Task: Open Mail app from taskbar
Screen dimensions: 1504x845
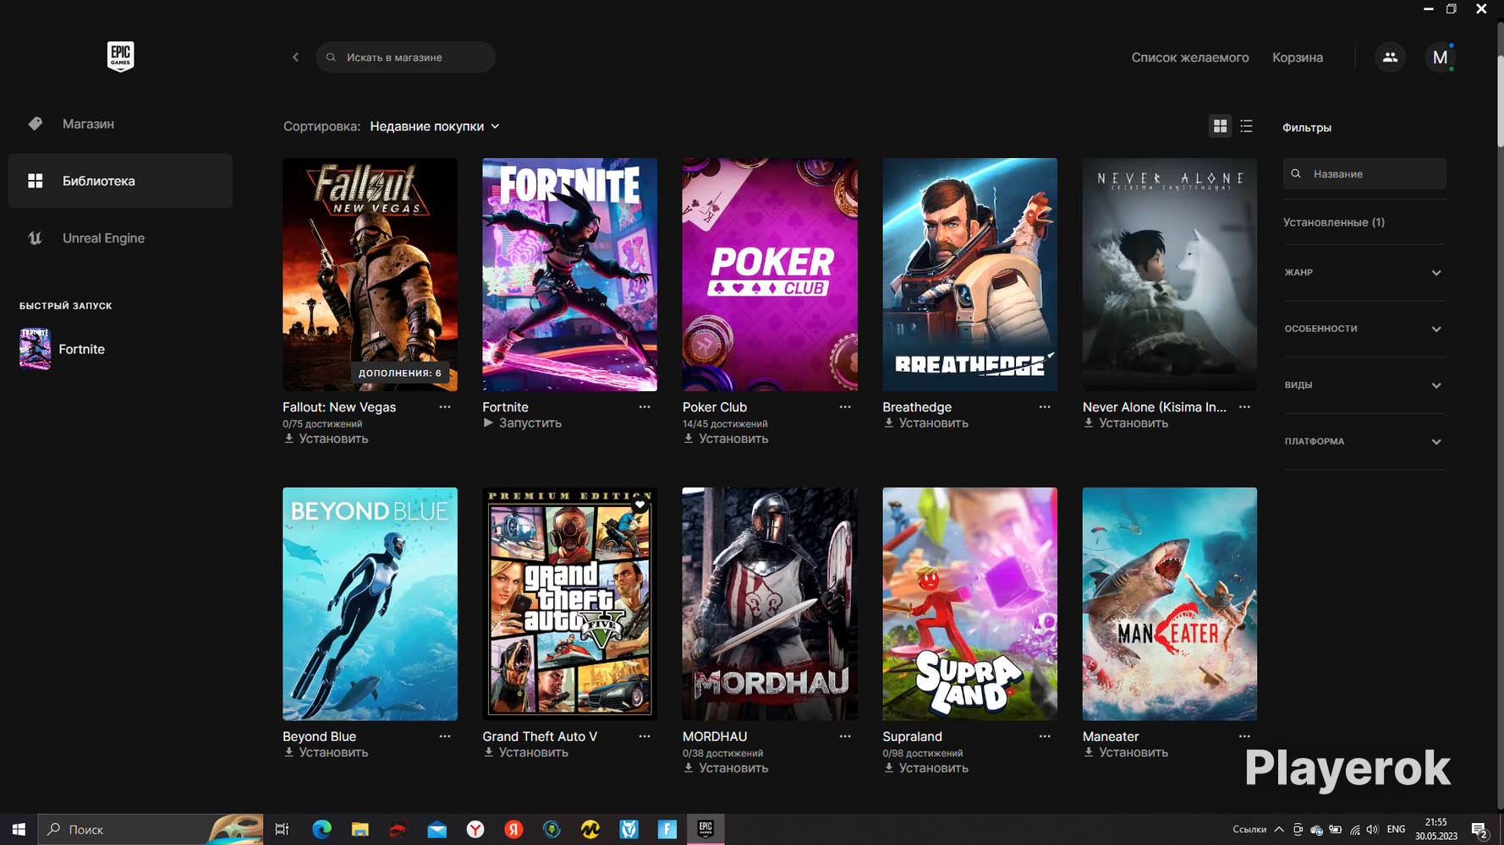Action: pyautogui.click(x=437, y=830)
